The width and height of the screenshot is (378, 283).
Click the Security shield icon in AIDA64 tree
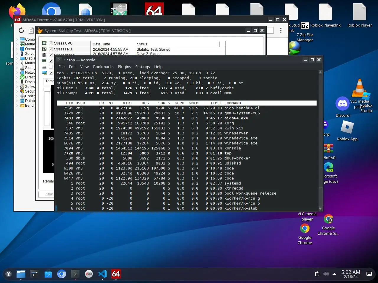22,91
